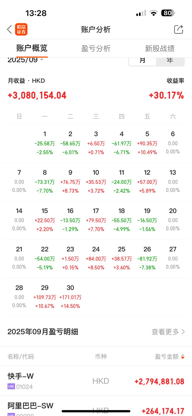This screenshot has width=192, height=416.
Task: Select the 账户概览 tab
Action: point(32,48)
